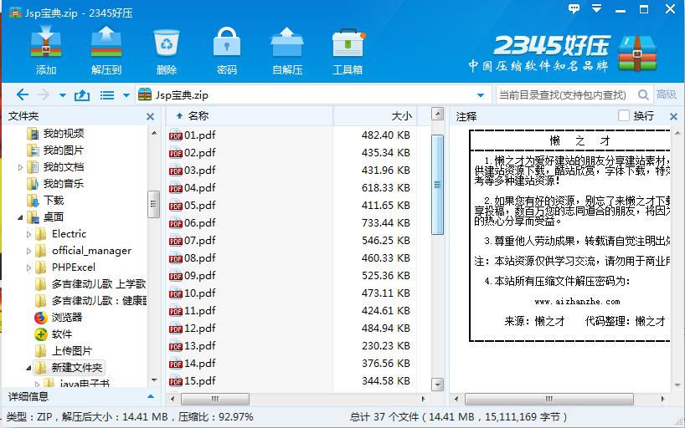Close the 注释 comment panel
685x428 pixels.
(x=673, y=116)
